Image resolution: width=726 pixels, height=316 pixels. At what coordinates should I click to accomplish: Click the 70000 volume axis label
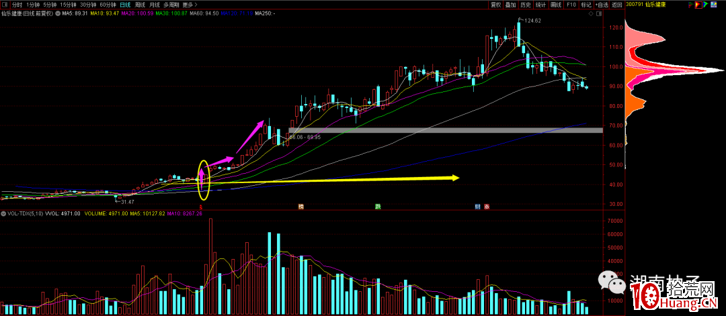[x=614, y=221]
